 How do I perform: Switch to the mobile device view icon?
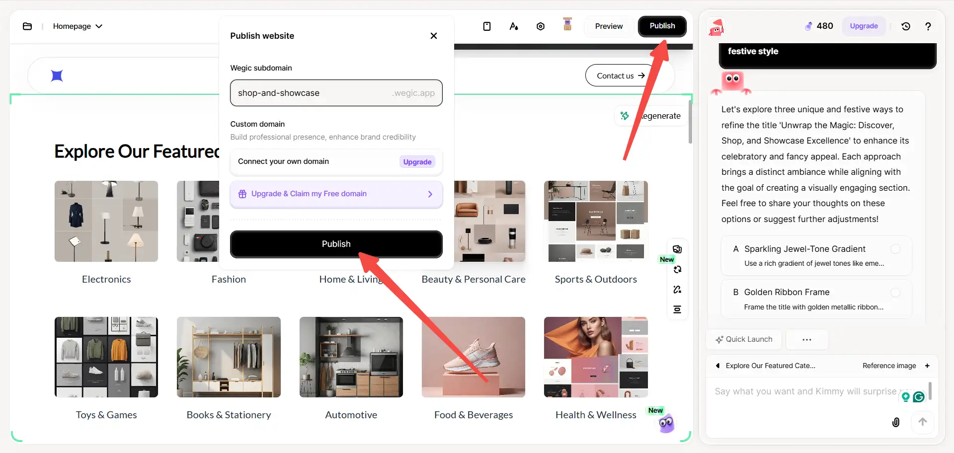tap(487, 26)
